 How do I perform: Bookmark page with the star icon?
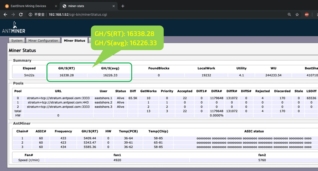click(297, 15)
